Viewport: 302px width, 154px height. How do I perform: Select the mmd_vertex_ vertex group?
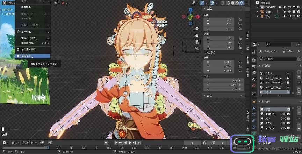[x=274, y=82]
